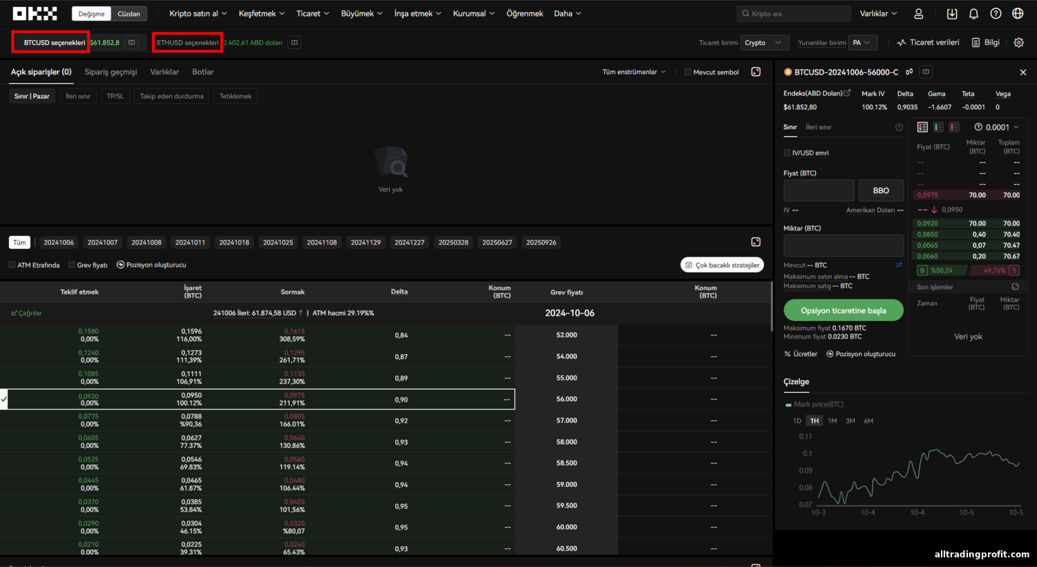Viewport: 1037px width, 567px height.
Task: Select sell-only red order book view
Action: [954, 127]
